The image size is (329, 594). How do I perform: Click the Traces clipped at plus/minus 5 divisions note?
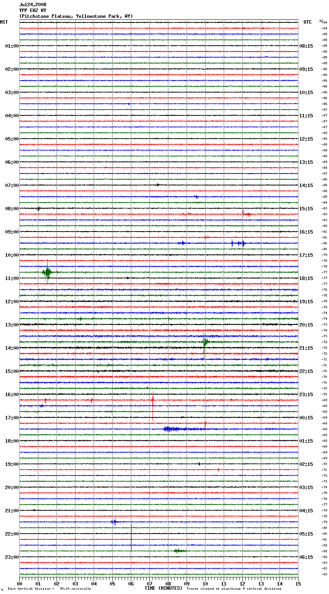pyautogui.click(x=234, y=589)
